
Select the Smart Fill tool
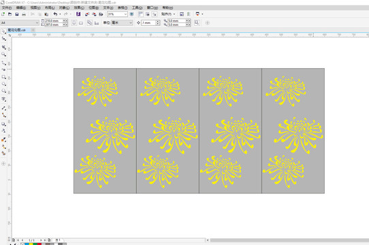3,153
